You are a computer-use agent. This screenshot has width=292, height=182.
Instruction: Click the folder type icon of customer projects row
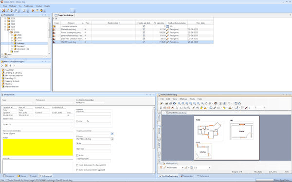point(54,26)
